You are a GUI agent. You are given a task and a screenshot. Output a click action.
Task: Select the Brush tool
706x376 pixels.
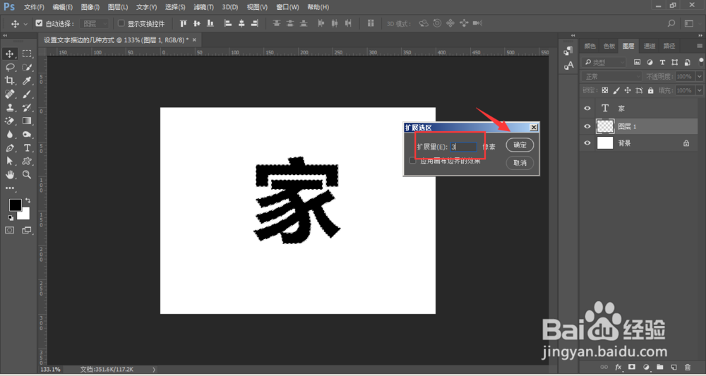[x=27, y=94]
